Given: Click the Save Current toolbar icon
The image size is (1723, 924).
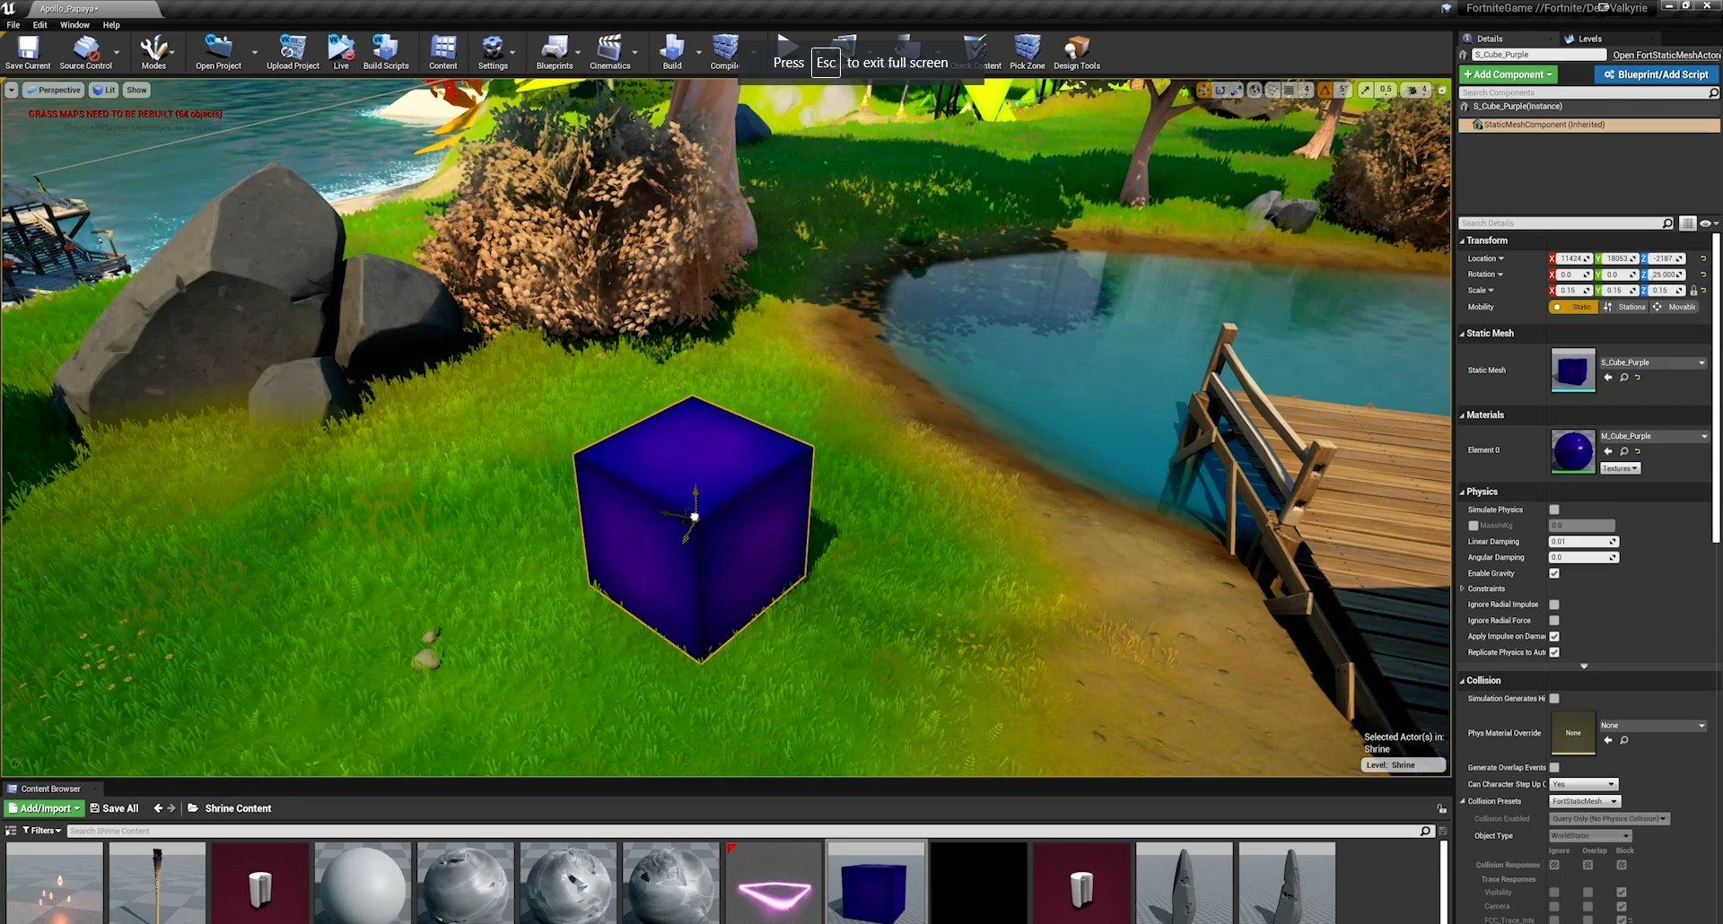Looking at the screenshot, I should click(x=28, y=52).
